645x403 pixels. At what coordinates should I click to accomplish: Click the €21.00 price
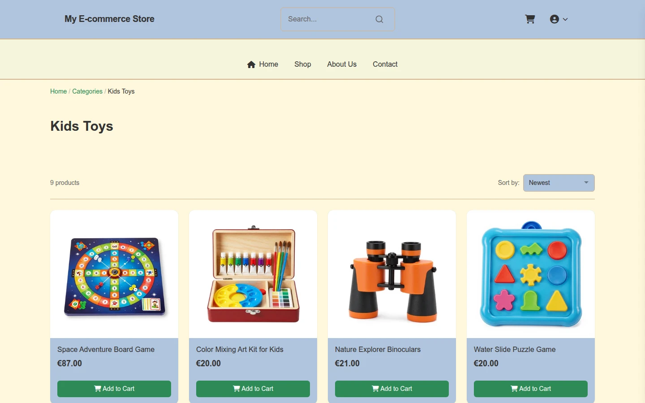point(347,364)
